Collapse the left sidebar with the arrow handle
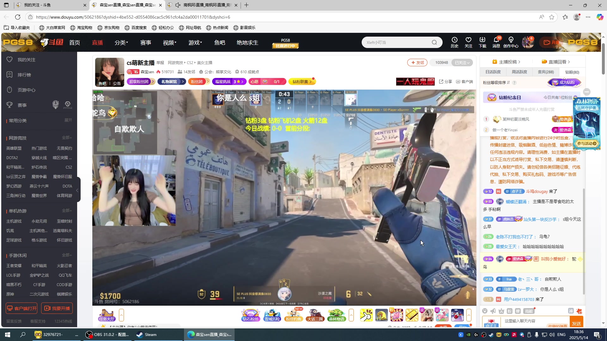The width and height of the screenshot is (607, 341). (77, 190)
